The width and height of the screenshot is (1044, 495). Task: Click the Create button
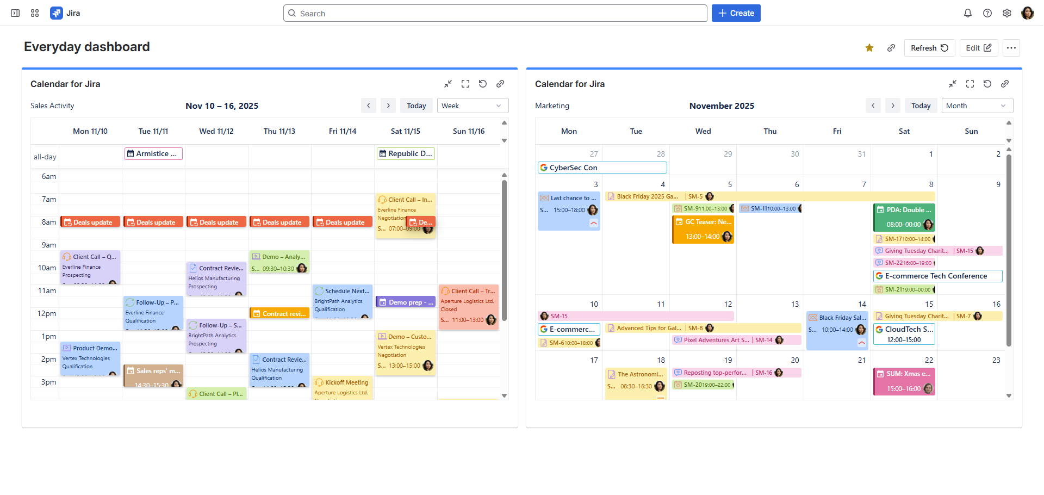tap(736, 13)
